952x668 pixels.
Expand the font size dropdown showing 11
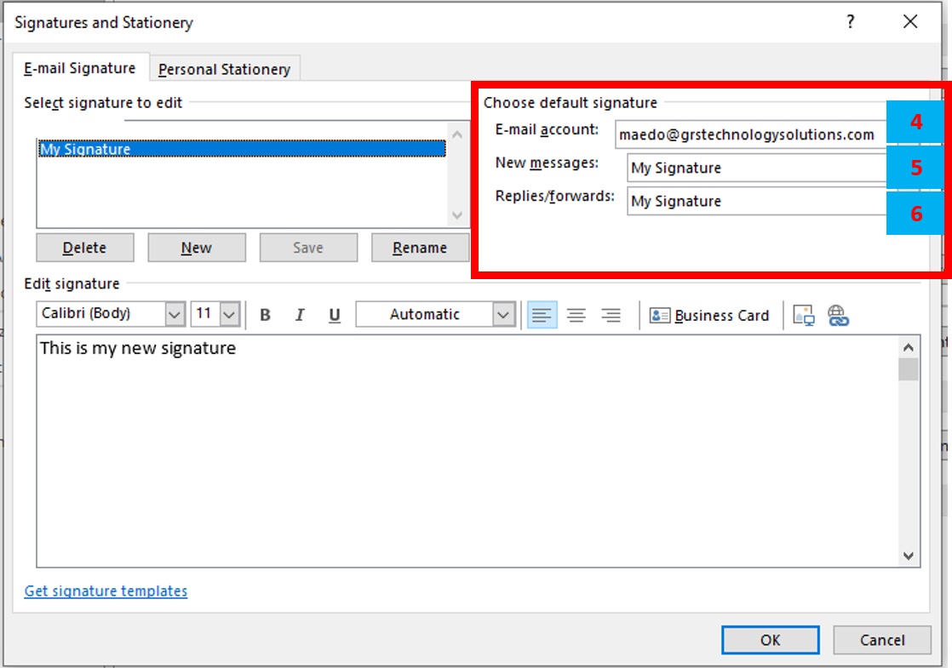(x=227, y=314)
